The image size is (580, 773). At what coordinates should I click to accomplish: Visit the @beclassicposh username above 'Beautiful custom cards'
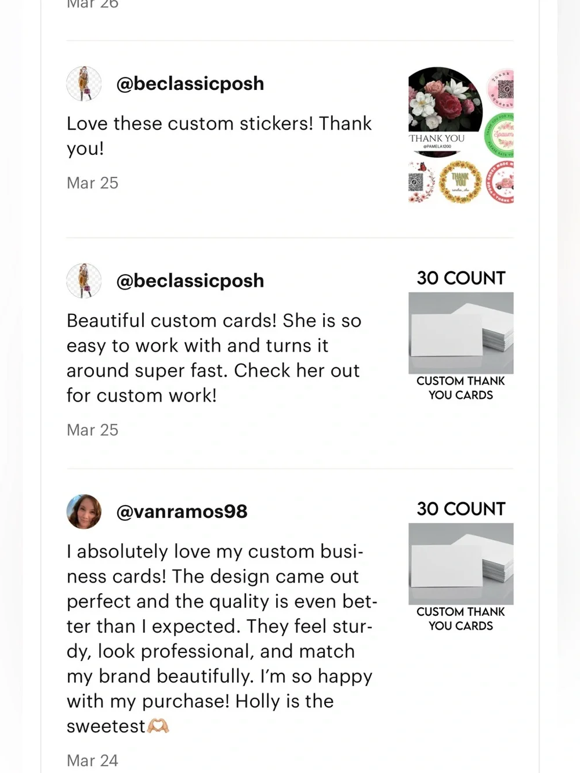[x=190, y=281]
